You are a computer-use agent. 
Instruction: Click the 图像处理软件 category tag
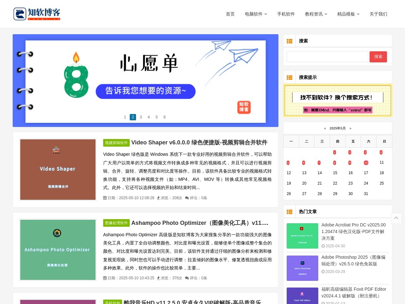point(116,223)
